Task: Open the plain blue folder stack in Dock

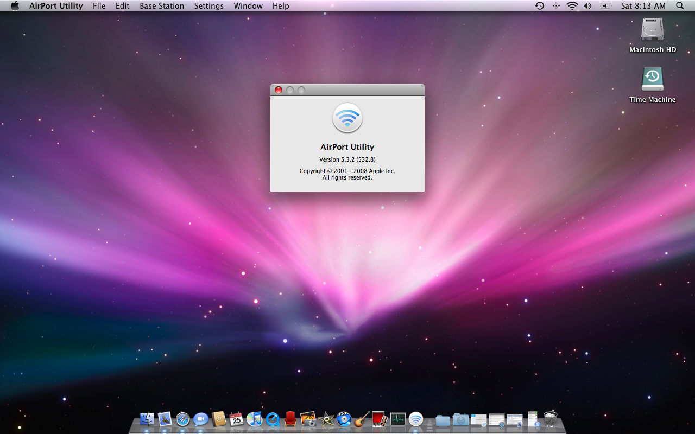Action: click(443, 420)
